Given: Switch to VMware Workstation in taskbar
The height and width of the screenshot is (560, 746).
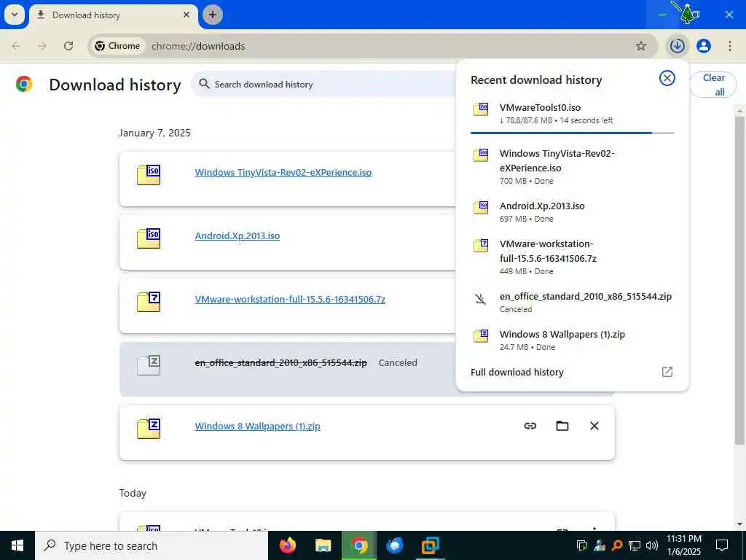Looking at the screenshot, I should click(x=430, y=545).
